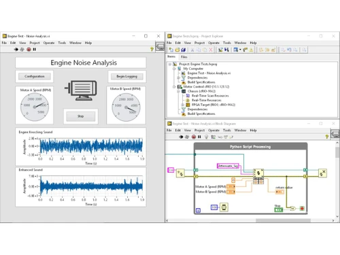Click the Block Diagram vertical scrollbar down arrow

point(337,216)
